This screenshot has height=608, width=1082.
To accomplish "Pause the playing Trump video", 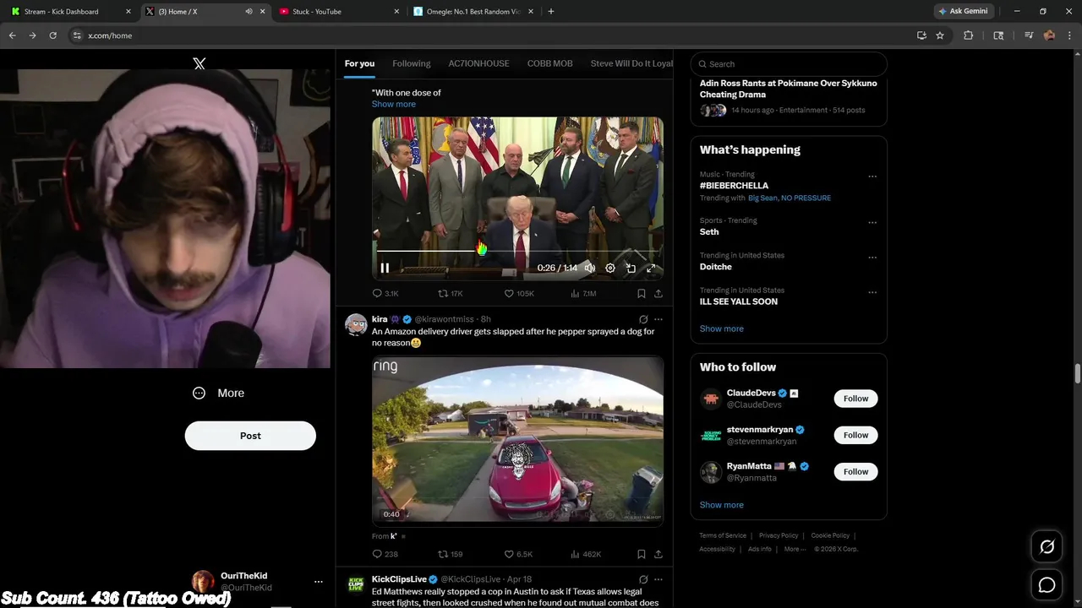I will 385,268.
